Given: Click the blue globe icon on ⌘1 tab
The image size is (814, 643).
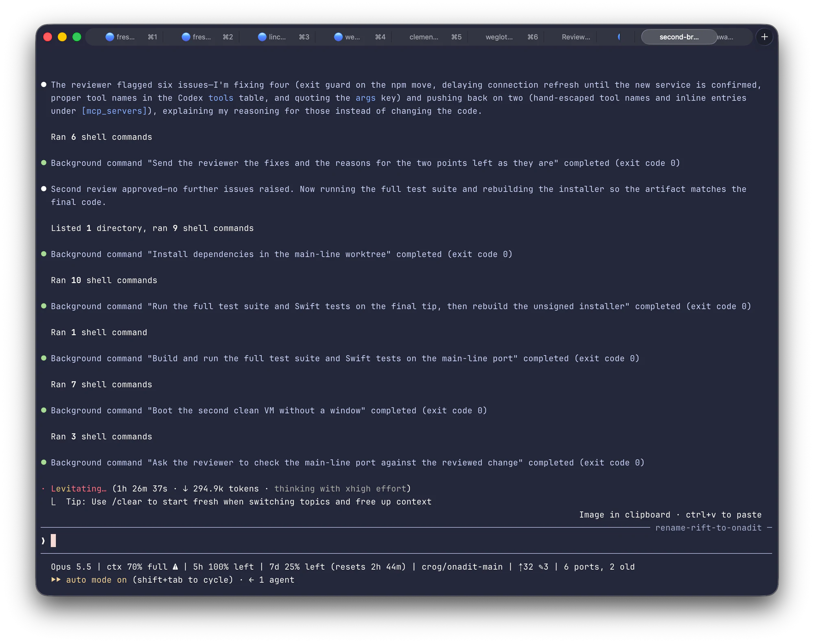Looking at the screenshot, I should coord(109,37).
